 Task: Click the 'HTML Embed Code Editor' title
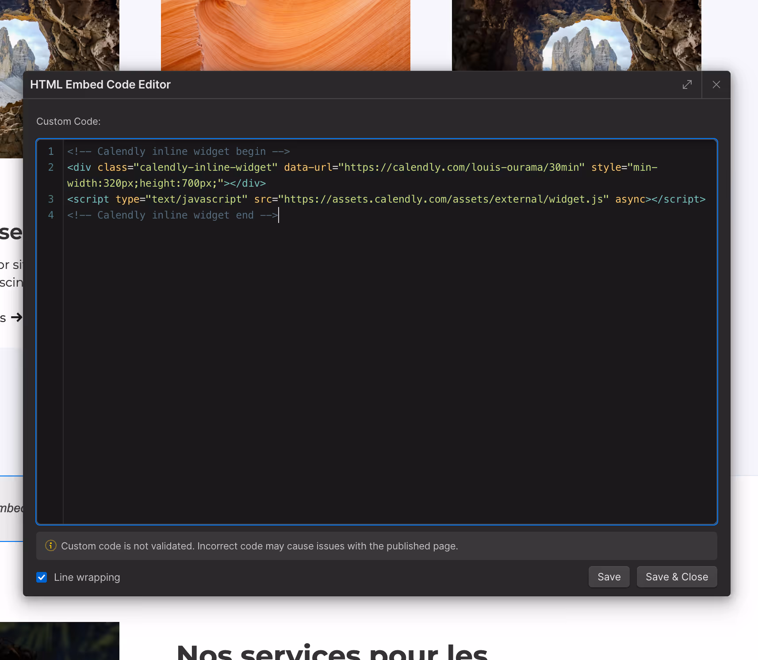tap(100, 84)
